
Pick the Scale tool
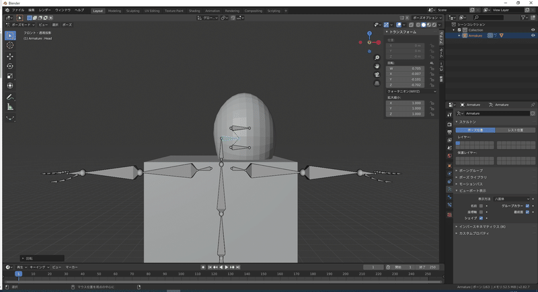[10, 76]
